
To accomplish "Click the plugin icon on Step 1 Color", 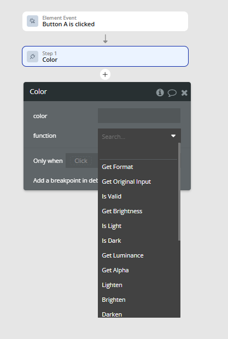I will pyautogui.click(x=32, y=56).
